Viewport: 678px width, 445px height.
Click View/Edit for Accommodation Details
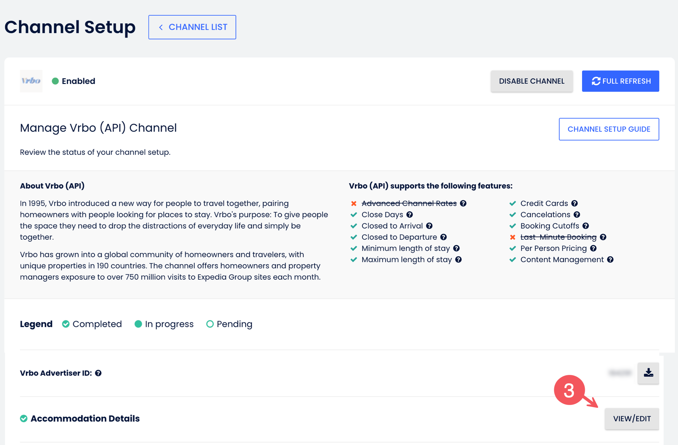tap(632, 419)
